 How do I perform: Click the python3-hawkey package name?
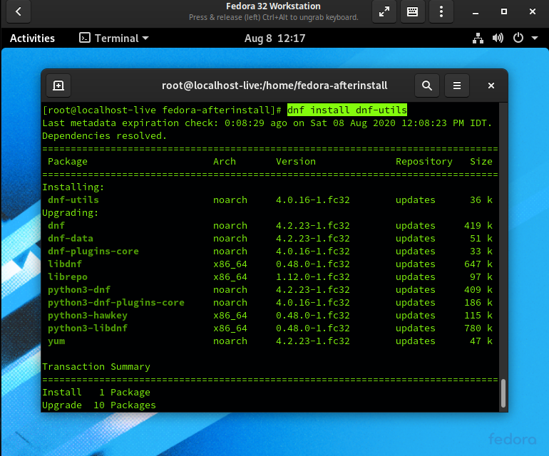(88, 316)
